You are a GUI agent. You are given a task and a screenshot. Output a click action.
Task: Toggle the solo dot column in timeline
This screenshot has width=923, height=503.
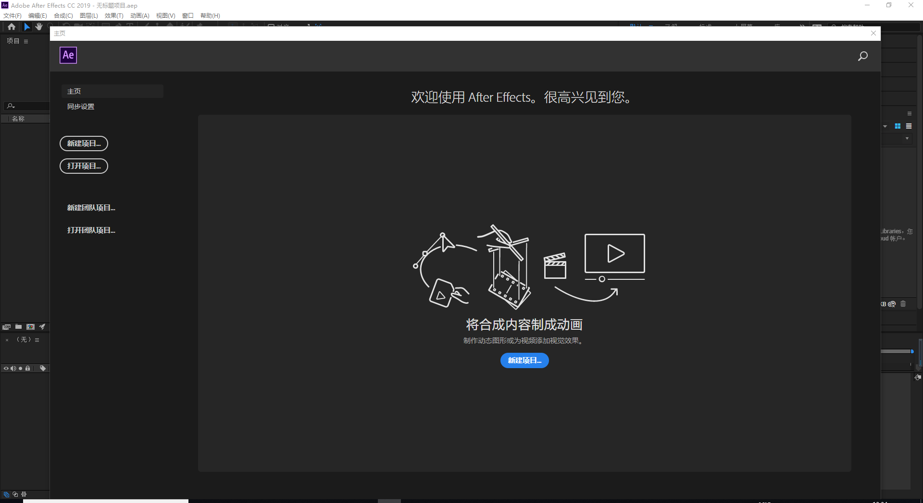20,369
